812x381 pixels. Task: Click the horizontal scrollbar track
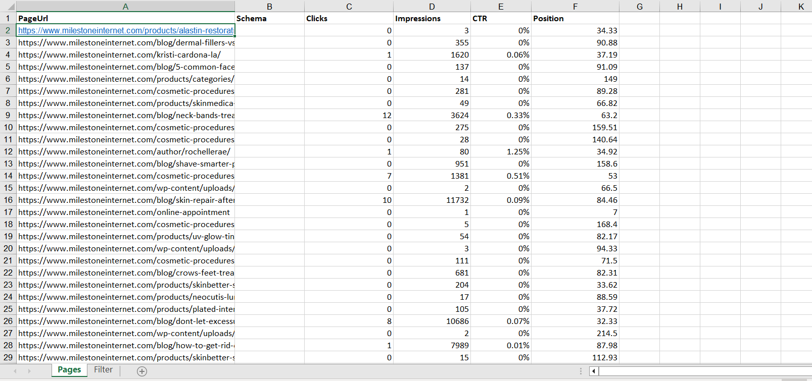pos(705,371)
